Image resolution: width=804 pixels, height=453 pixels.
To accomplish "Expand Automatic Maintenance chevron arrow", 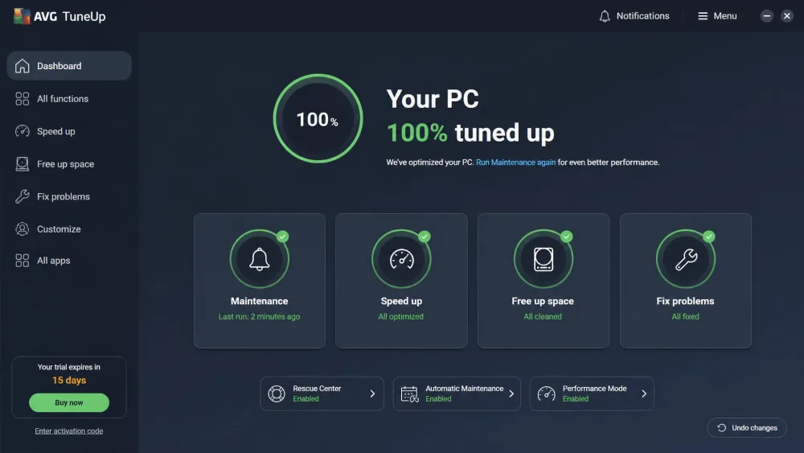I will 511,393.
